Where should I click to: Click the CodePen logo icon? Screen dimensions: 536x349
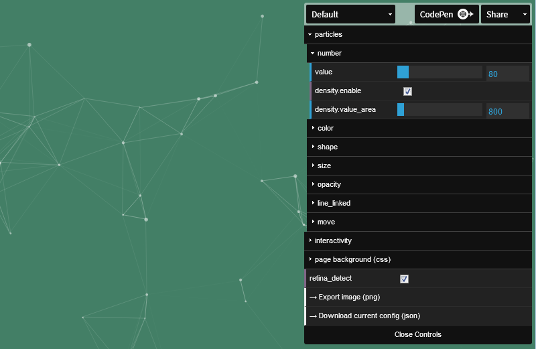click(465, 14)
